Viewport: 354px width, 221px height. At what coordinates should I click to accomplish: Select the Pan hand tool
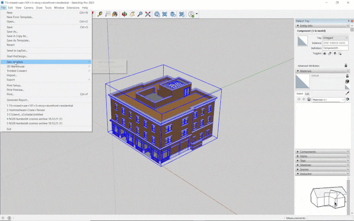click(132, 14)
